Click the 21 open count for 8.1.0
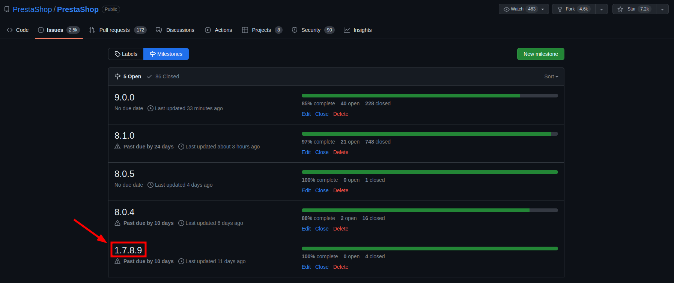The height and width of the screenshot is (283, 674). [x=350, y=142]
